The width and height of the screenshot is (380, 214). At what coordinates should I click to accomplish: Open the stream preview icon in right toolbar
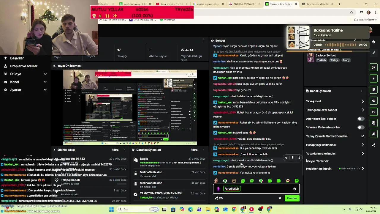click(x=374, y=67)
